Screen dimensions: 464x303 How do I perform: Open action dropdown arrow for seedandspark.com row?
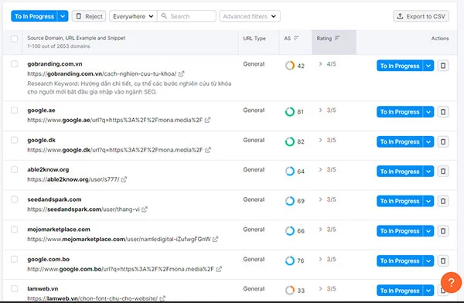point(428,201)
